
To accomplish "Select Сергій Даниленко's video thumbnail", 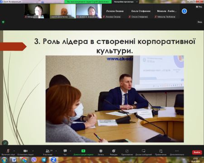I will tap(63, 11).
